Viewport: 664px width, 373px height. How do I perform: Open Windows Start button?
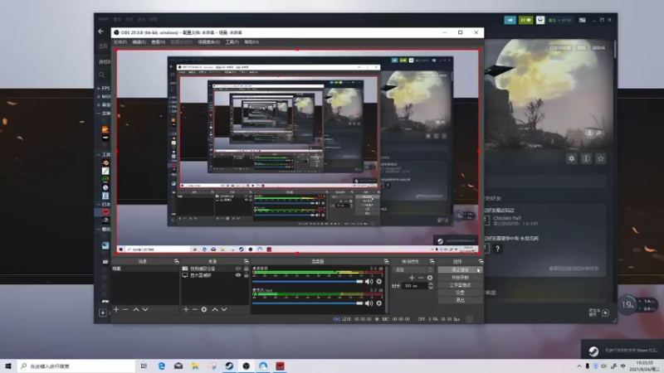(x=8, y=366)
